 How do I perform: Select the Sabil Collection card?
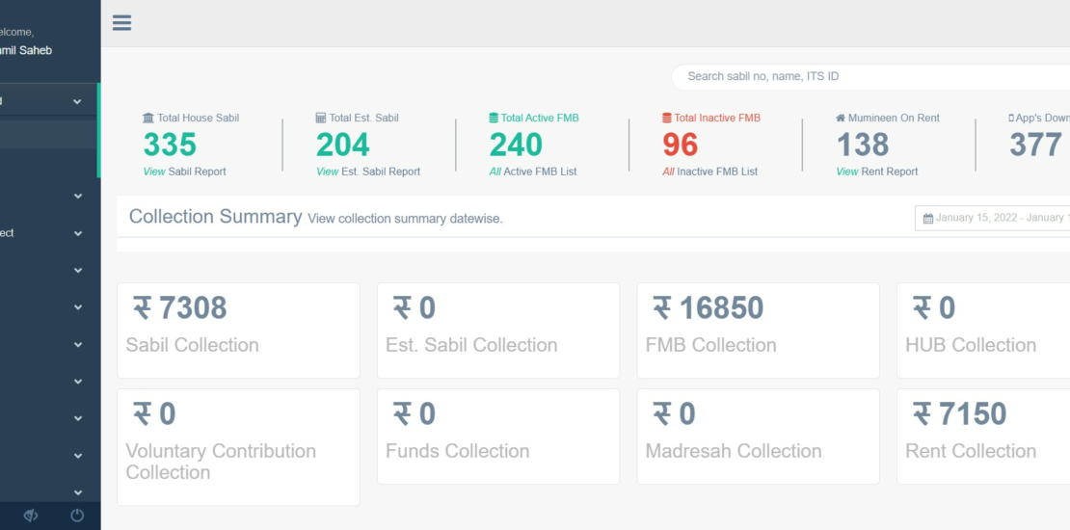pyautogui.click(x=238, y=330)
